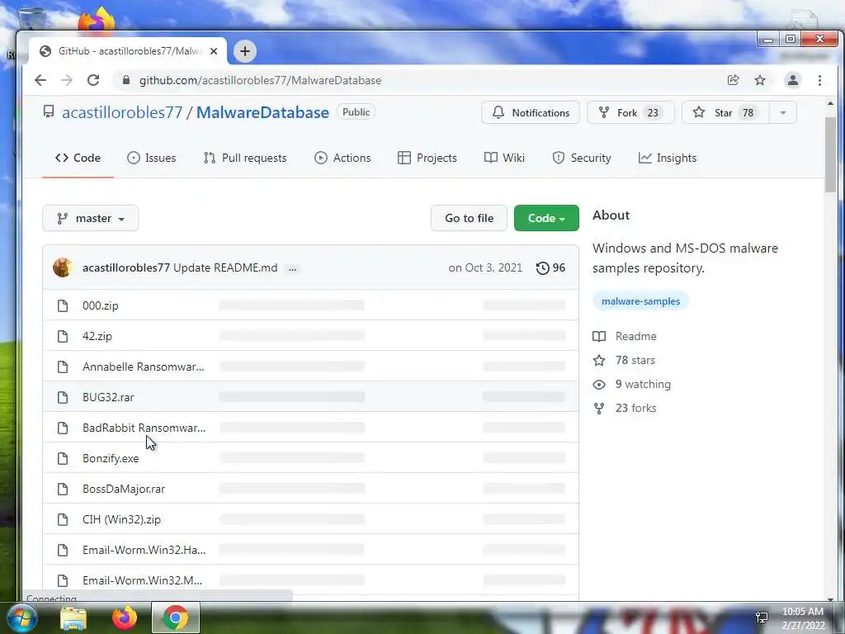Expand the green Code dropdown
The width and height of the screenshot is (845, 634).
coord(546,218)
